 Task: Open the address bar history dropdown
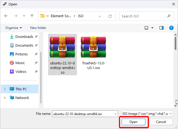100,16
